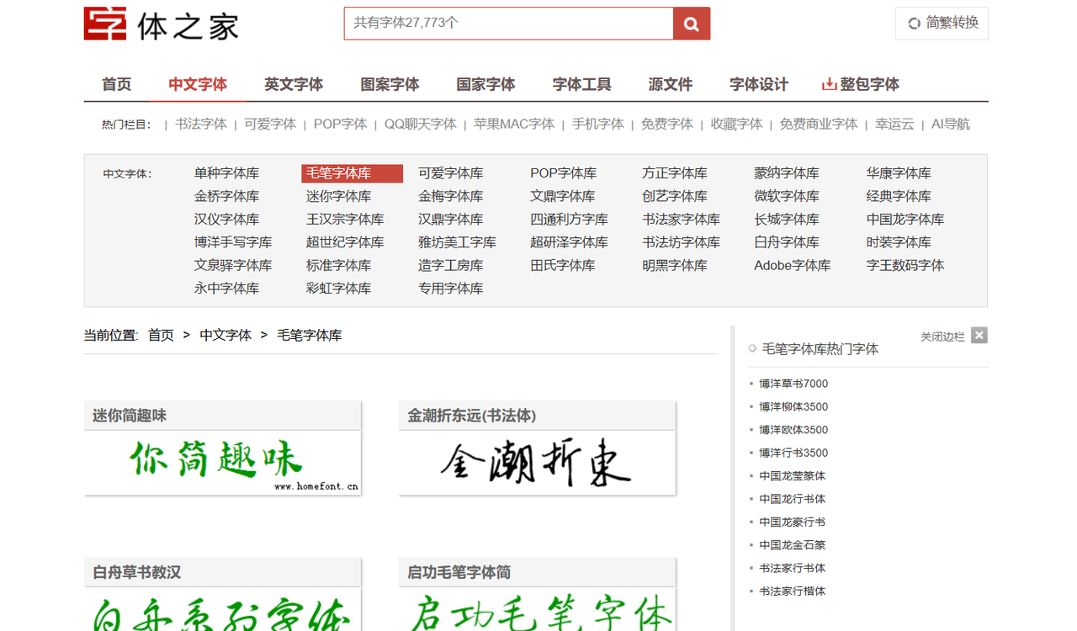Viewport: 1077px width, 631px height.
Task: Click the font search input field
Action: pos(508,24)
